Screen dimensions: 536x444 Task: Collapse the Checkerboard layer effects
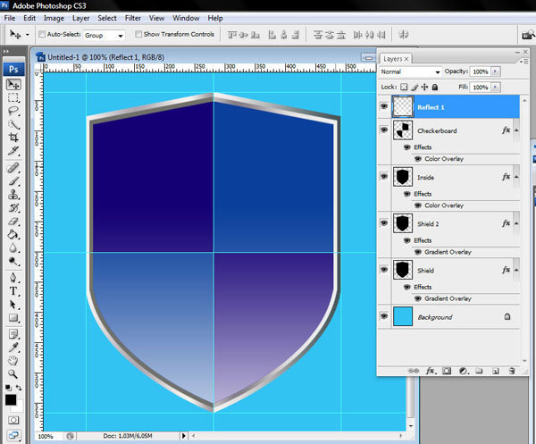tap(516, 130)
